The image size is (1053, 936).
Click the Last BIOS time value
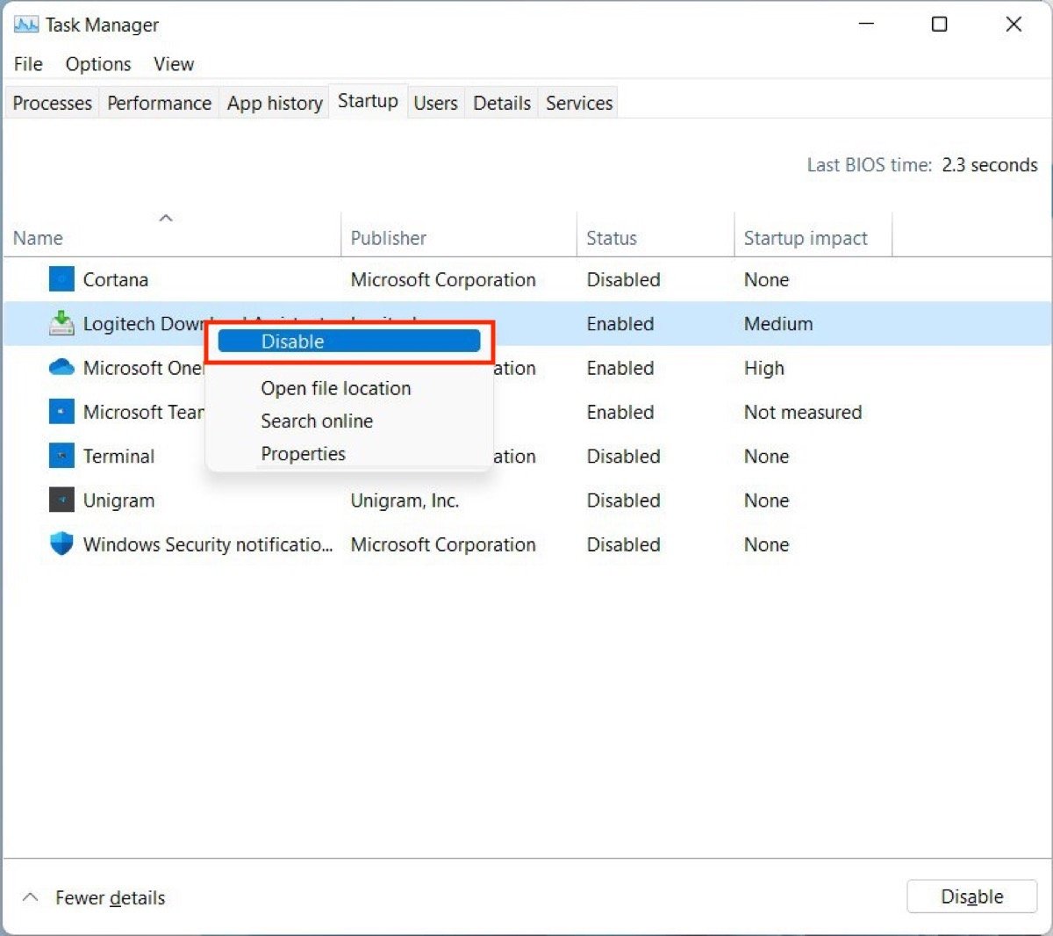pyautogui.click(x=990, y=165)
